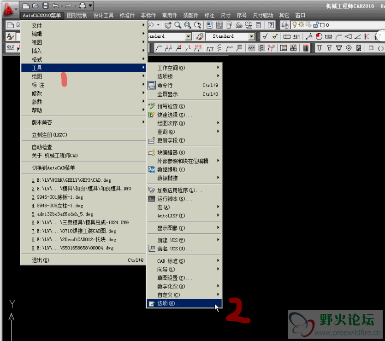This screenshot has width=385, height=341.
Task: Select the Zoom Window icon
Action: [188, 25]
